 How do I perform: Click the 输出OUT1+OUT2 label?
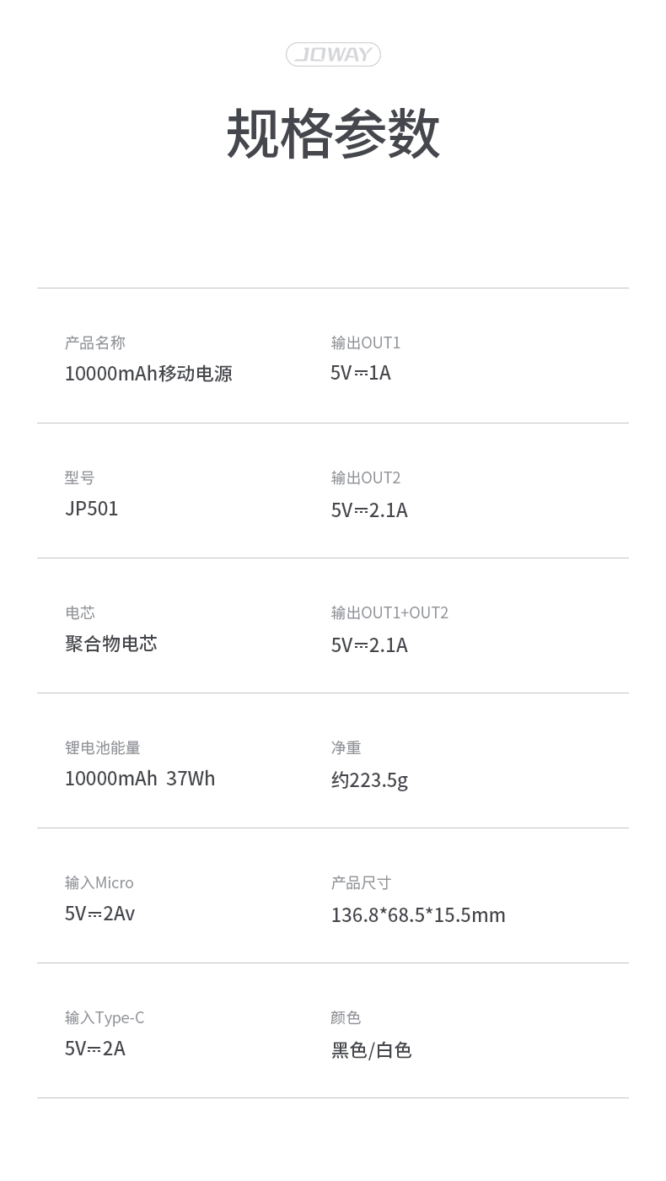389,612
